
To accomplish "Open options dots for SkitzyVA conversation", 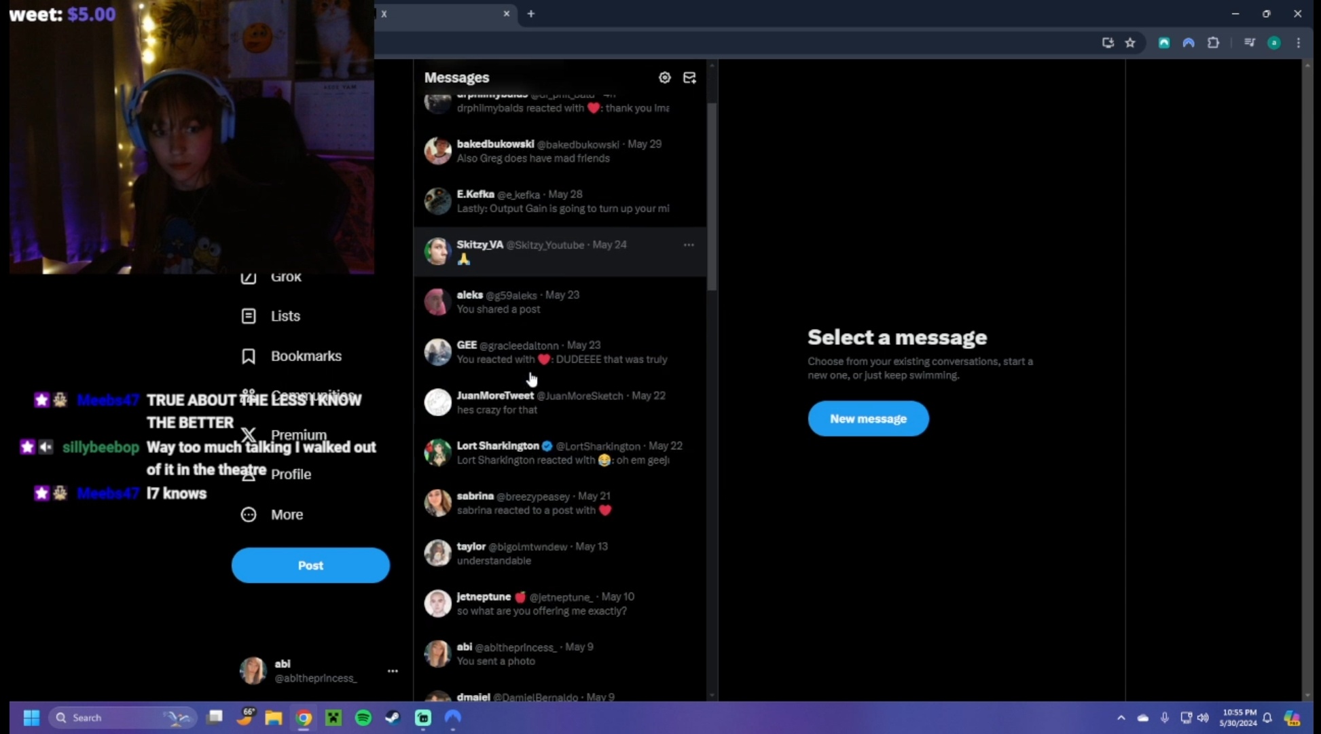I will coord(689,245).
